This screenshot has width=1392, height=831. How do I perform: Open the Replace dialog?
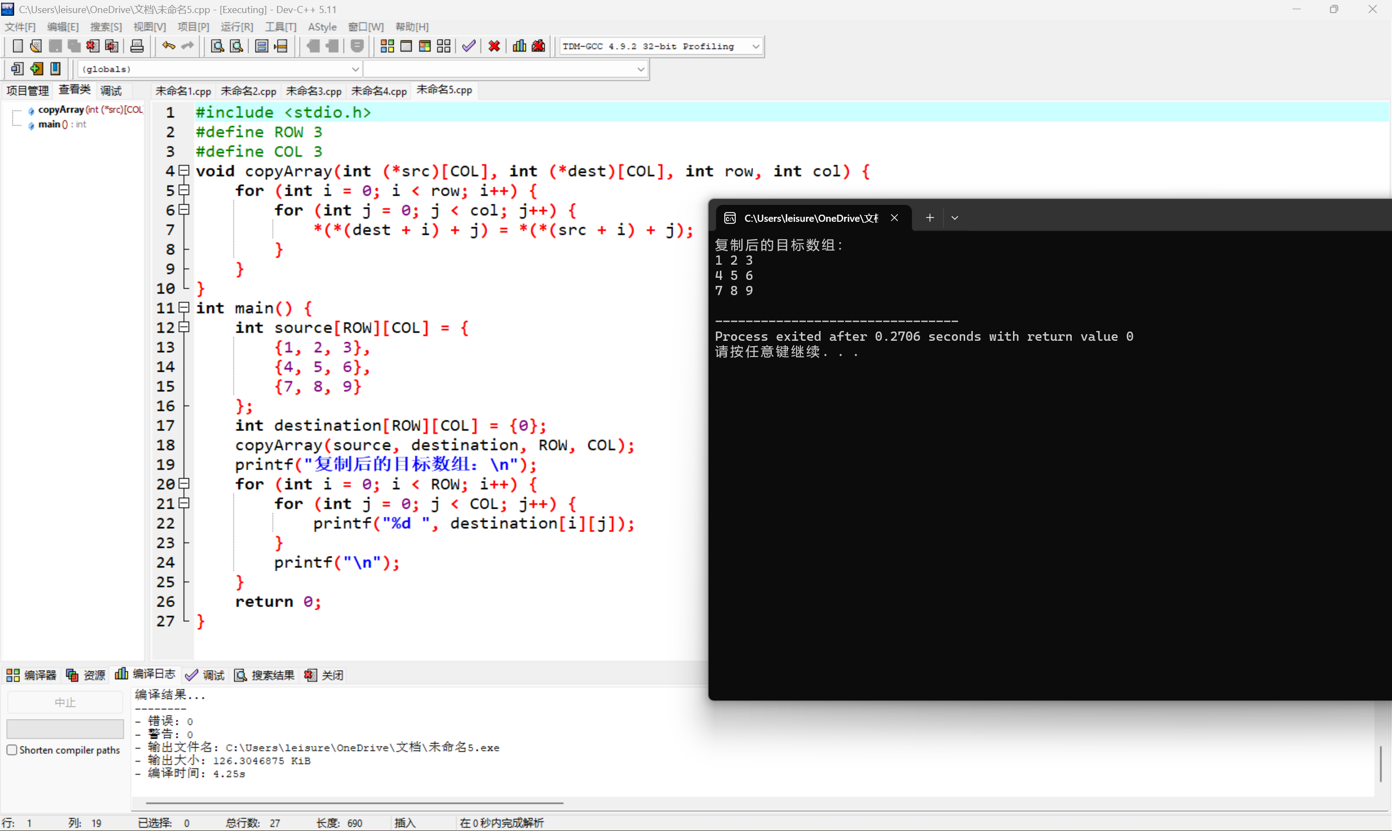click(x=236, y=46)
